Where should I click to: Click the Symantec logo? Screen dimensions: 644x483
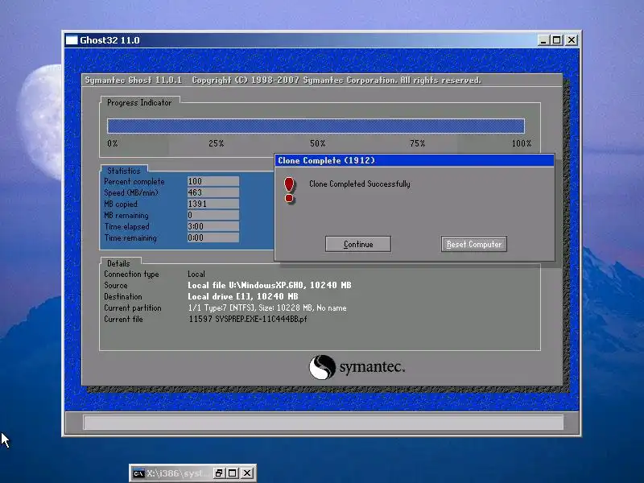[x=357, y=367]
